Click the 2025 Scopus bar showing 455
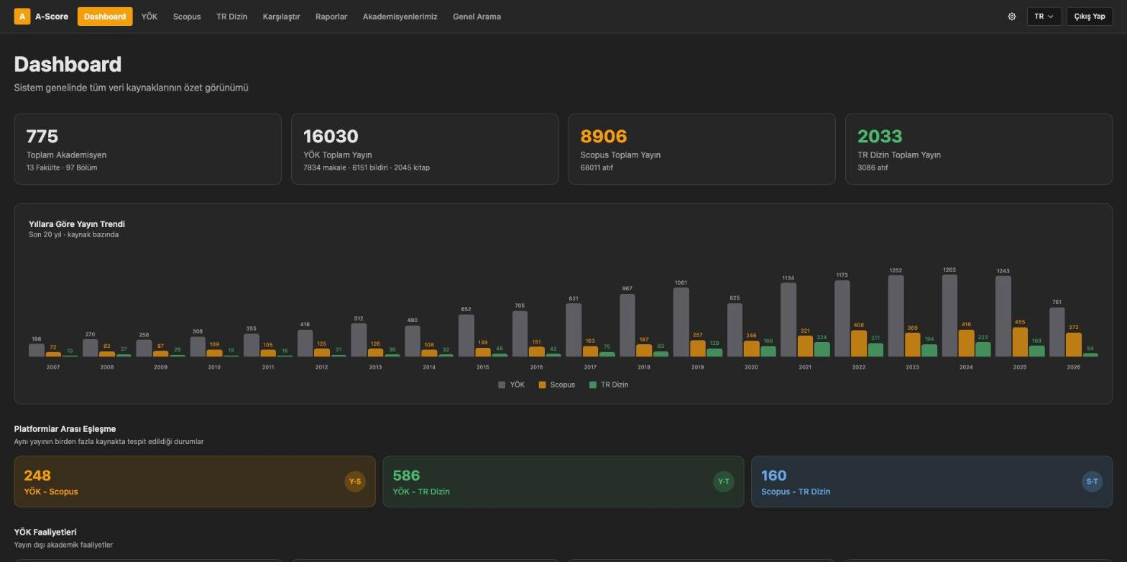This screenshot has width=1127, height=562. click(1020, 342)
